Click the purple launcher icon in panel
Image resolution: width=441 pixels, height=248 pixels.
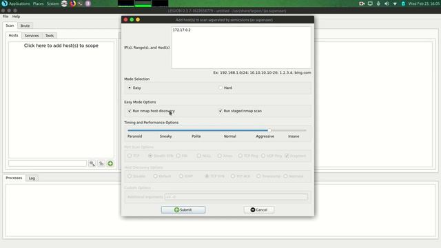click(88, 3)
